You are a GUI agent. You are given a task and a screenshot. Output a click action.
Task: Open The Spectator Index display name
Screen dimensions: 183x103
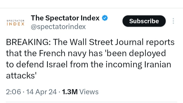65,18
